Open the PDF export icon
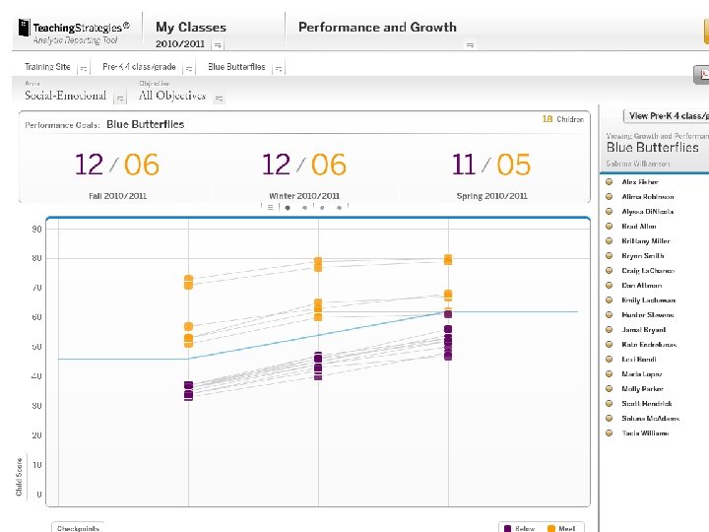 pyautogui.click(x=703, y=74)
